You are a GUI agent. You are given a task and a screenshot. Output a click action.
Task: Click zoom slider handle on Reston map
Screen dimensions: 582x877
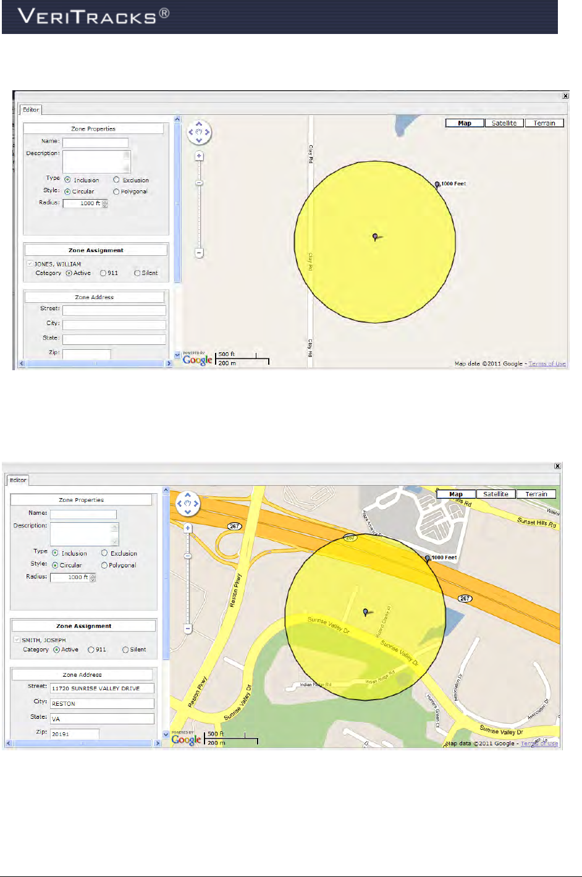(188, 556)
